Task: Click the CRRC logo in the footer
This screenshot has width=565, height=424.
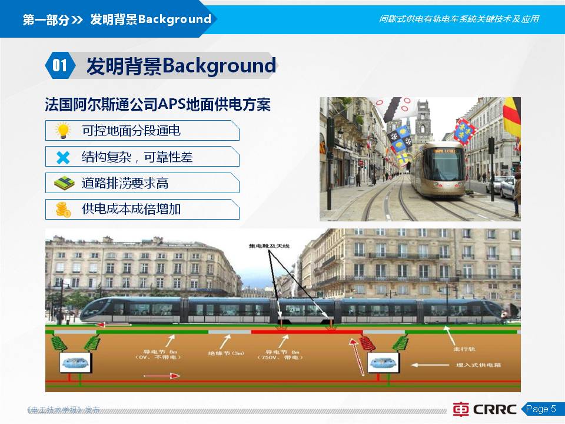Action: [x=484, y=409]
